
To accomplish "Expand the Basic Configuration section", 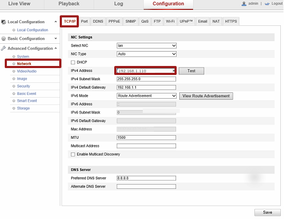I will 56,39.
